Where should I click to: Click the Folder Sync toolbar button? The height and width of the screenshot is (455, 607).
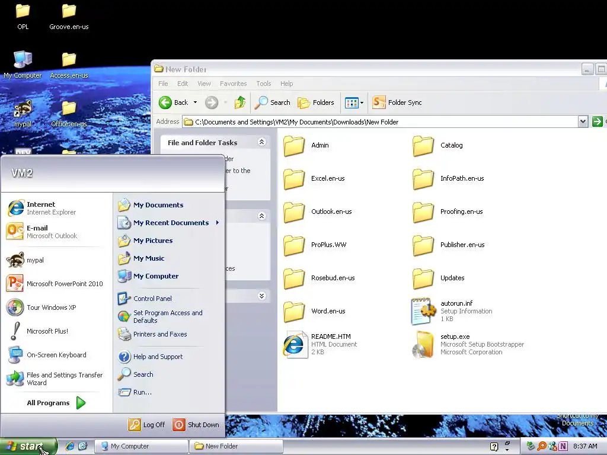point(397,102)
